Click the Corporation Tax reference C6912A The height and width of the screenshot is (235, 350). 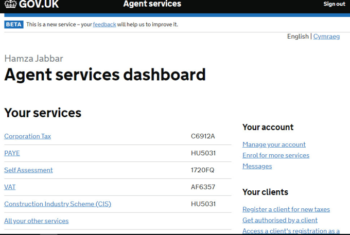coord(203,136)
